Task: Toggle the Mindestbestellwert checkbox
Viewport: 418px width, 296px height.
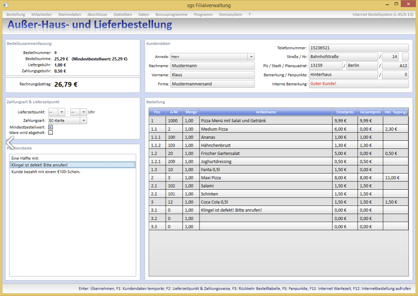Action: (x=50, y=127)
